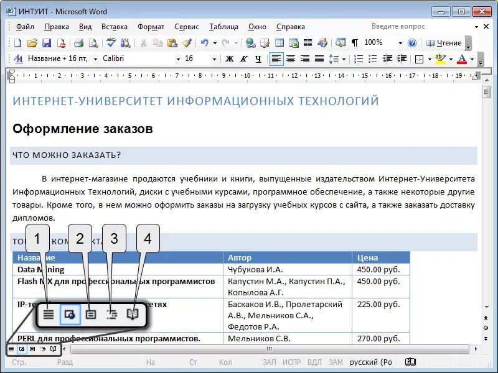Image resolution: width=498 pixels, height=373 pixels.
Task: Expand border style options arrow
Action: (x=430, y=59)
